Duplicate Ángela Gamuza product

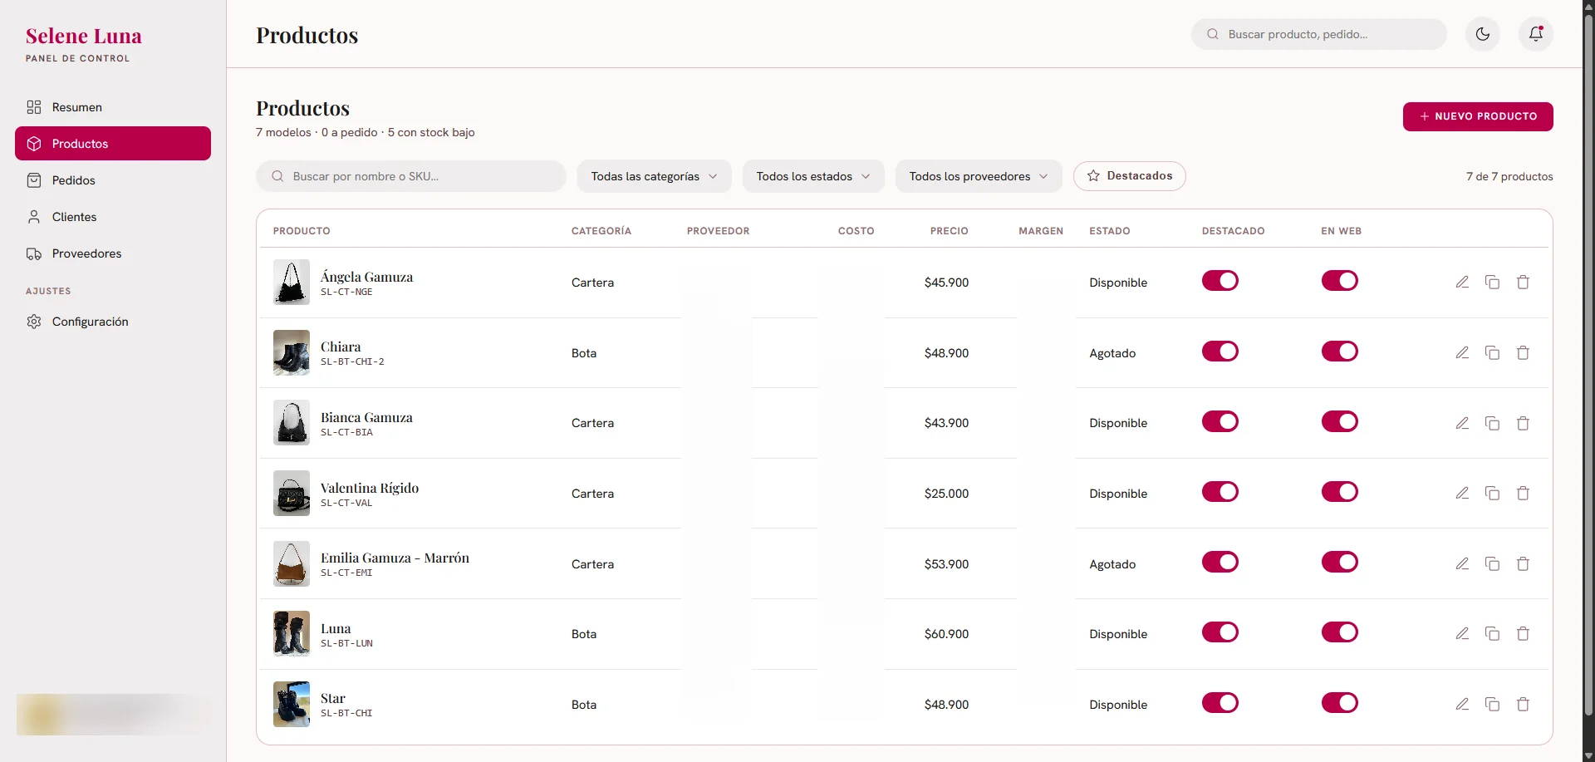(1492, 283)
